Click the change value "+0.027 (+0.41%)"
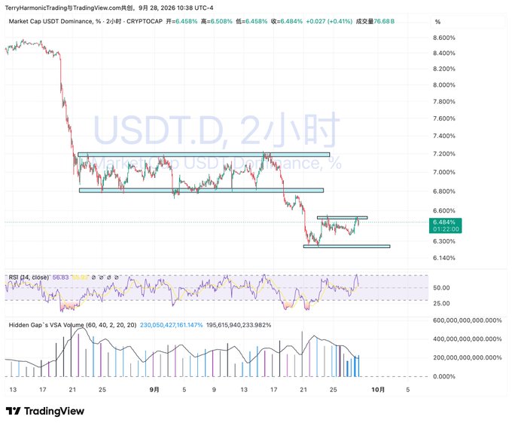Screen dimensions: 512x426 tap(329, 21)
